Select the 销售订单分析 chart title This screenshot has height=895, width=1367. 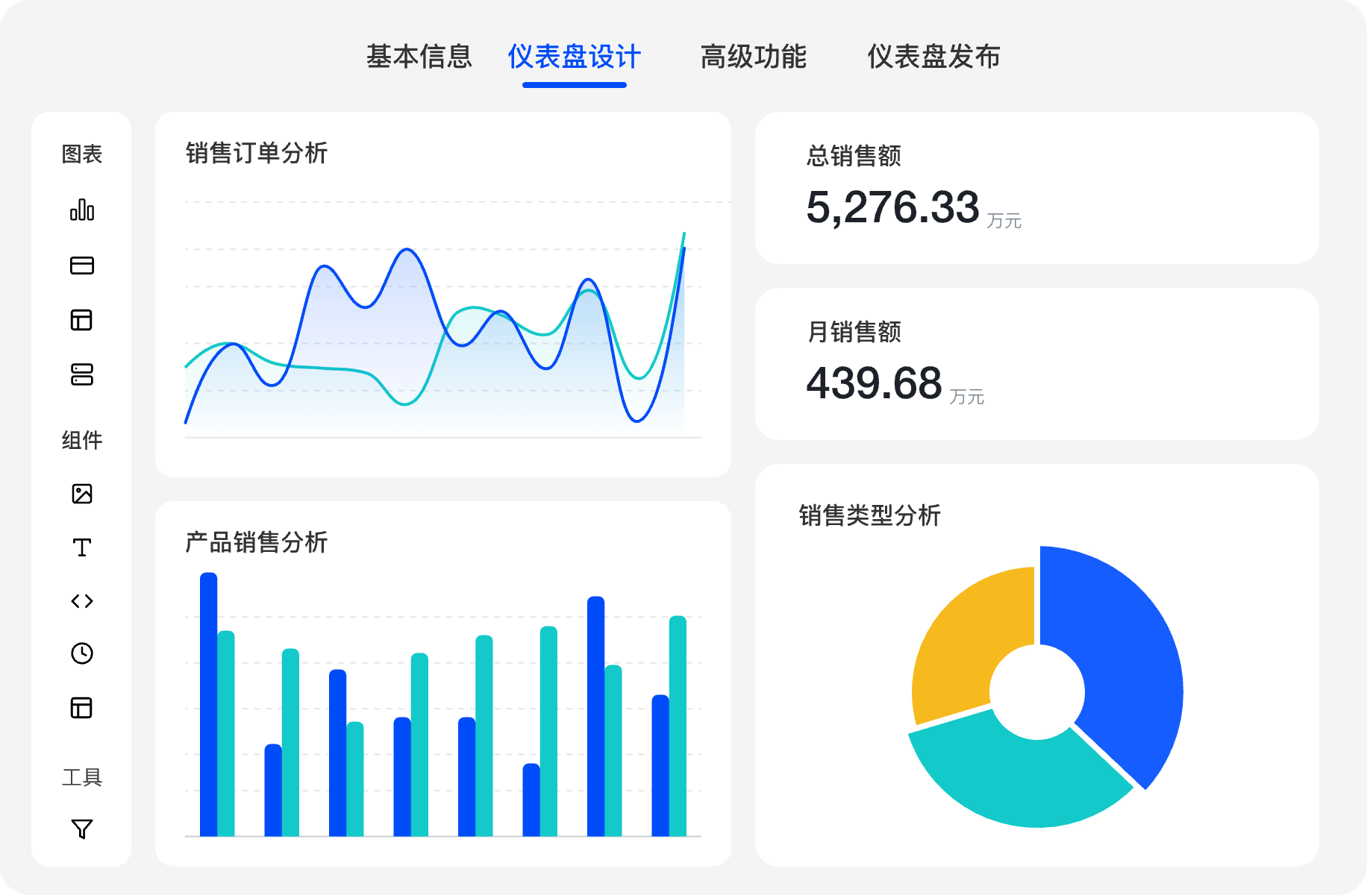(257, 153)
